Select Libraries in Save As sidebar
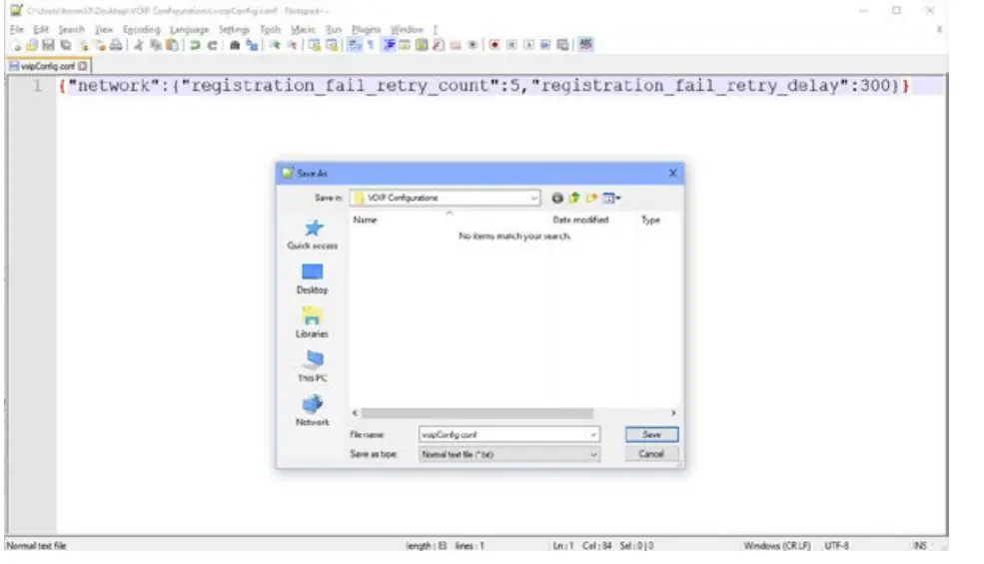This screenshot has width=984, height=564. coord(313,323)
